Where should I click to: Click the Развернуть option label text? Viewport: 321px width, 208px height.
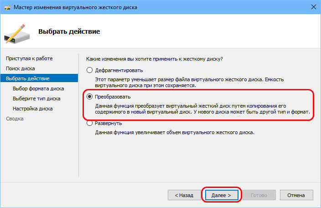pyautogui.click(x=109, y=123)
